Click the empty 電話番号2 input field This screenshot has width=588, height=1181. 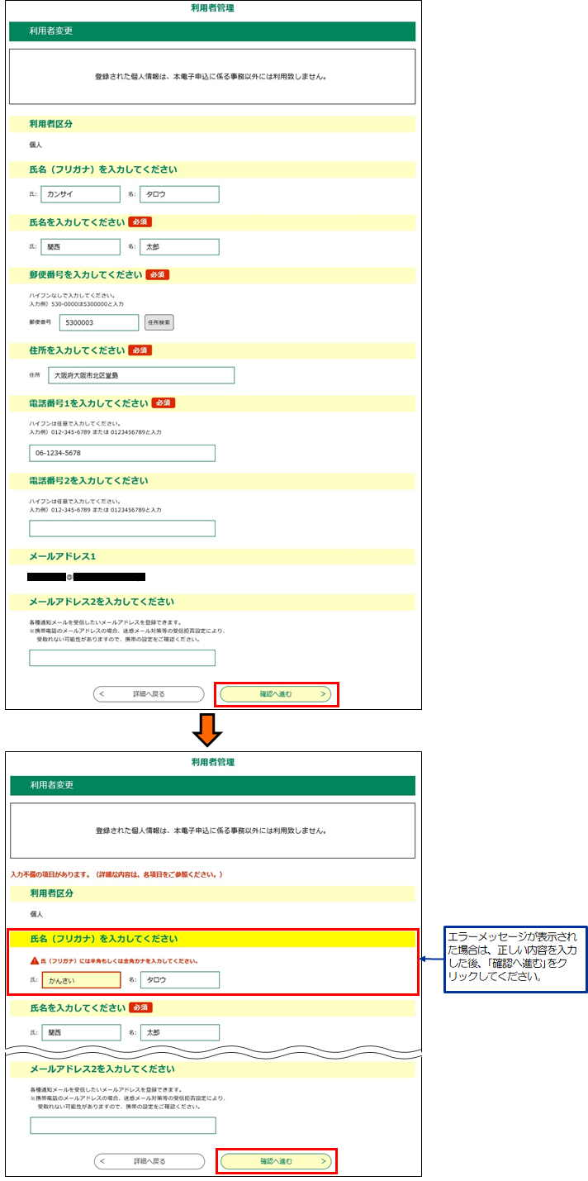click(x=121, y=528)
